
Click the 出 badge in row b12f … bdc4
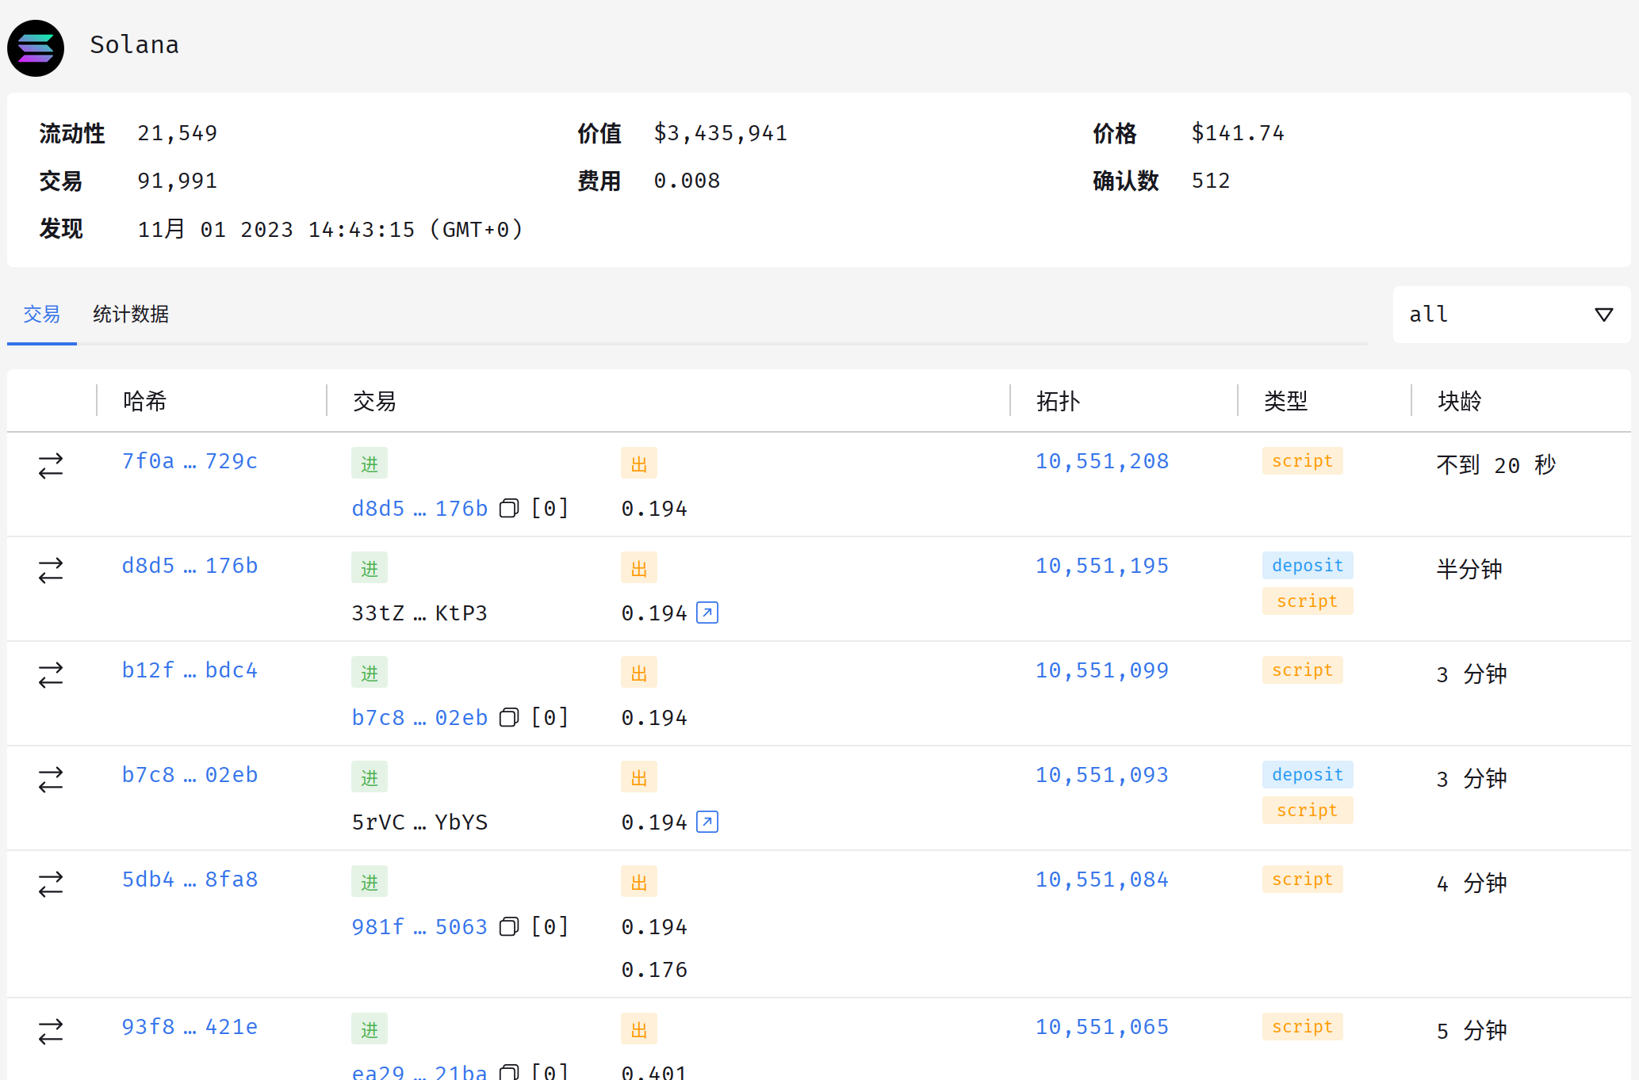tap(639, 673)
